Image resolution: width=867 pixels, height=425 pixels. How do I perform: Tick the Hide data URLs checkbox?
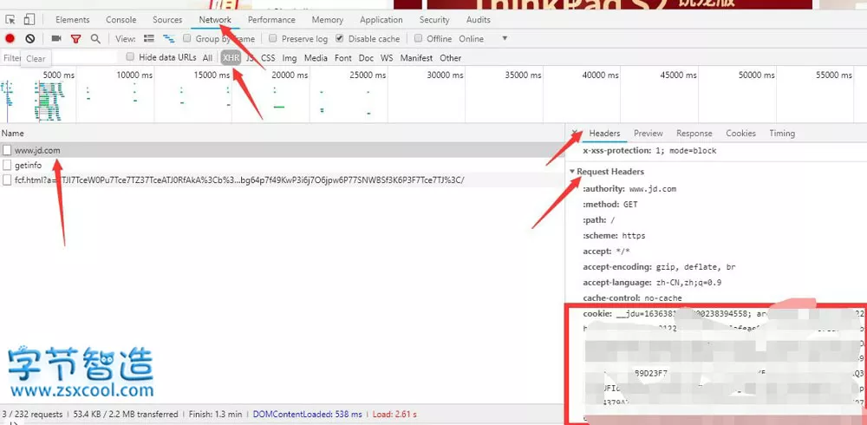(130, 57)
